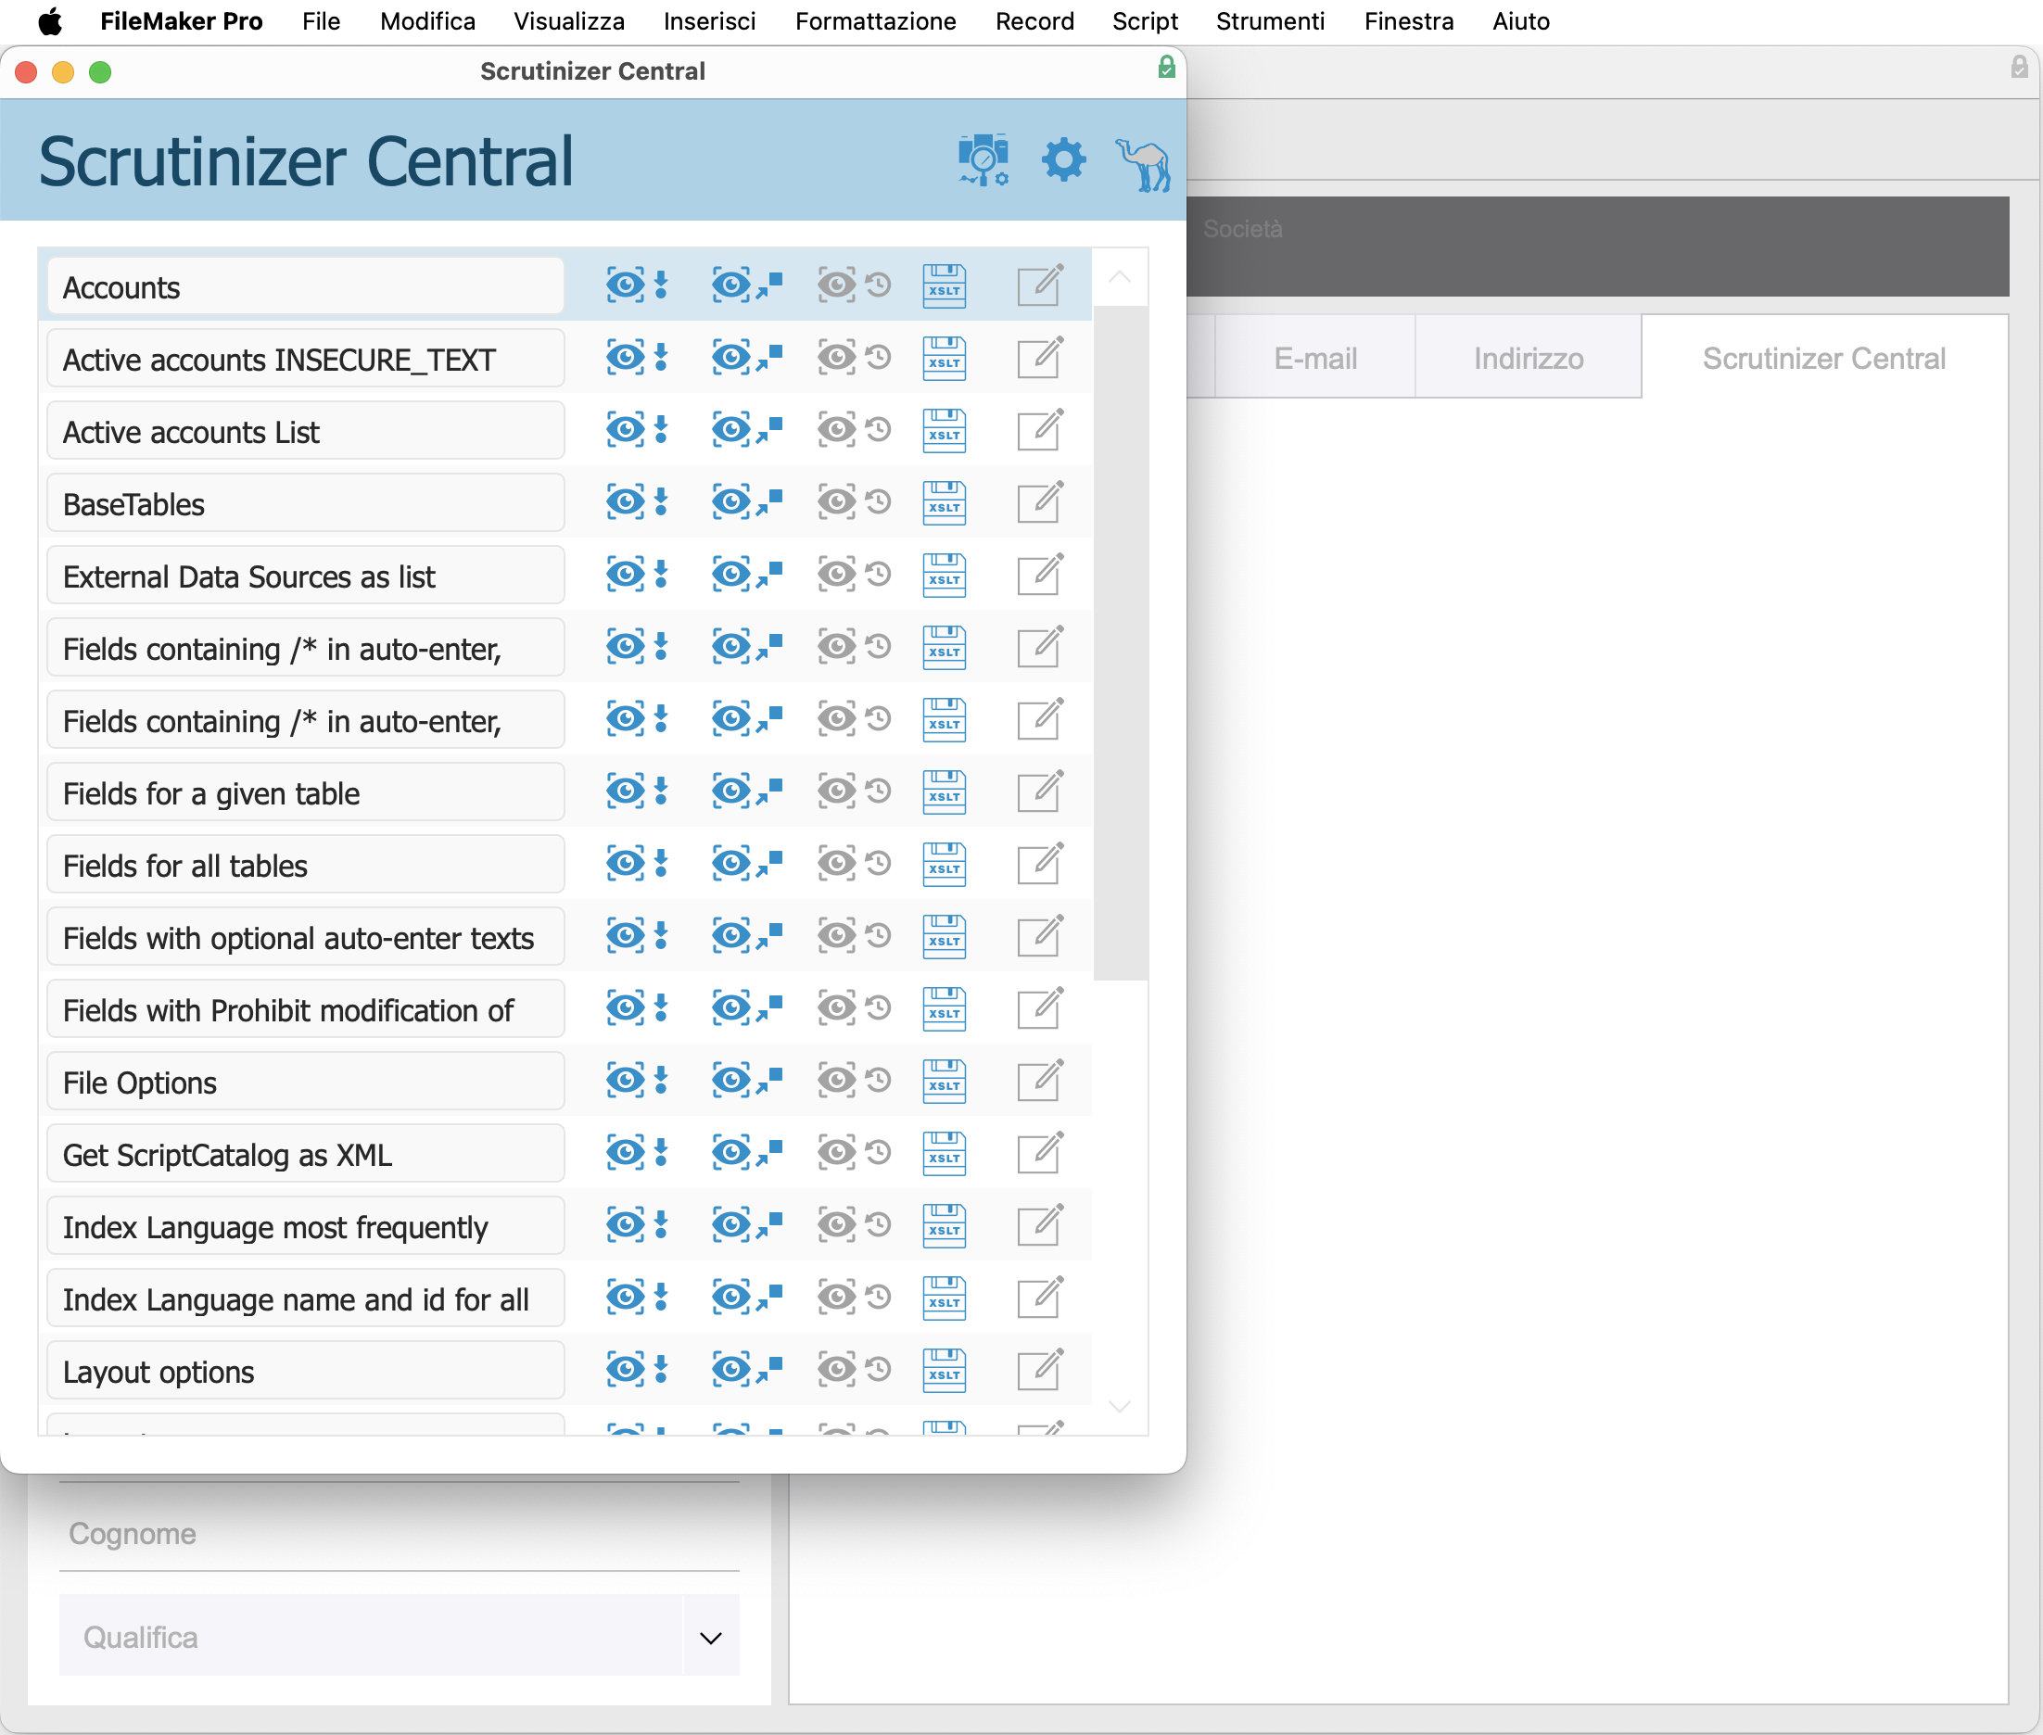The image size is (2043, 1735).
Task: Switch to Indirizzo tab in background window
Action: tap(1528, 358)
